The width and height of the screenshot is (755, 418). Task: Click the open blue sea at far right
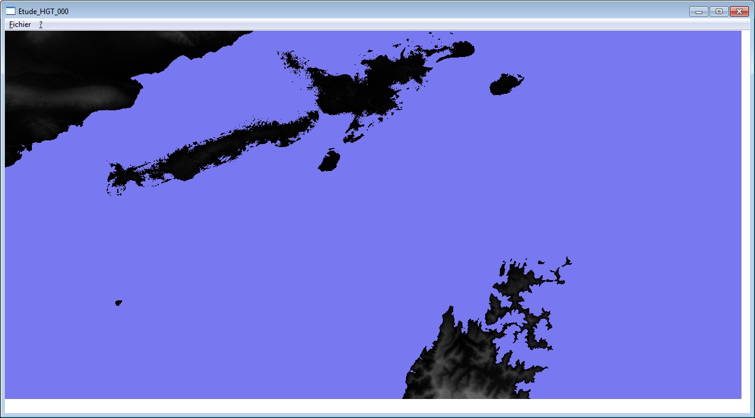pyautogui.click(x=675, y=215)
